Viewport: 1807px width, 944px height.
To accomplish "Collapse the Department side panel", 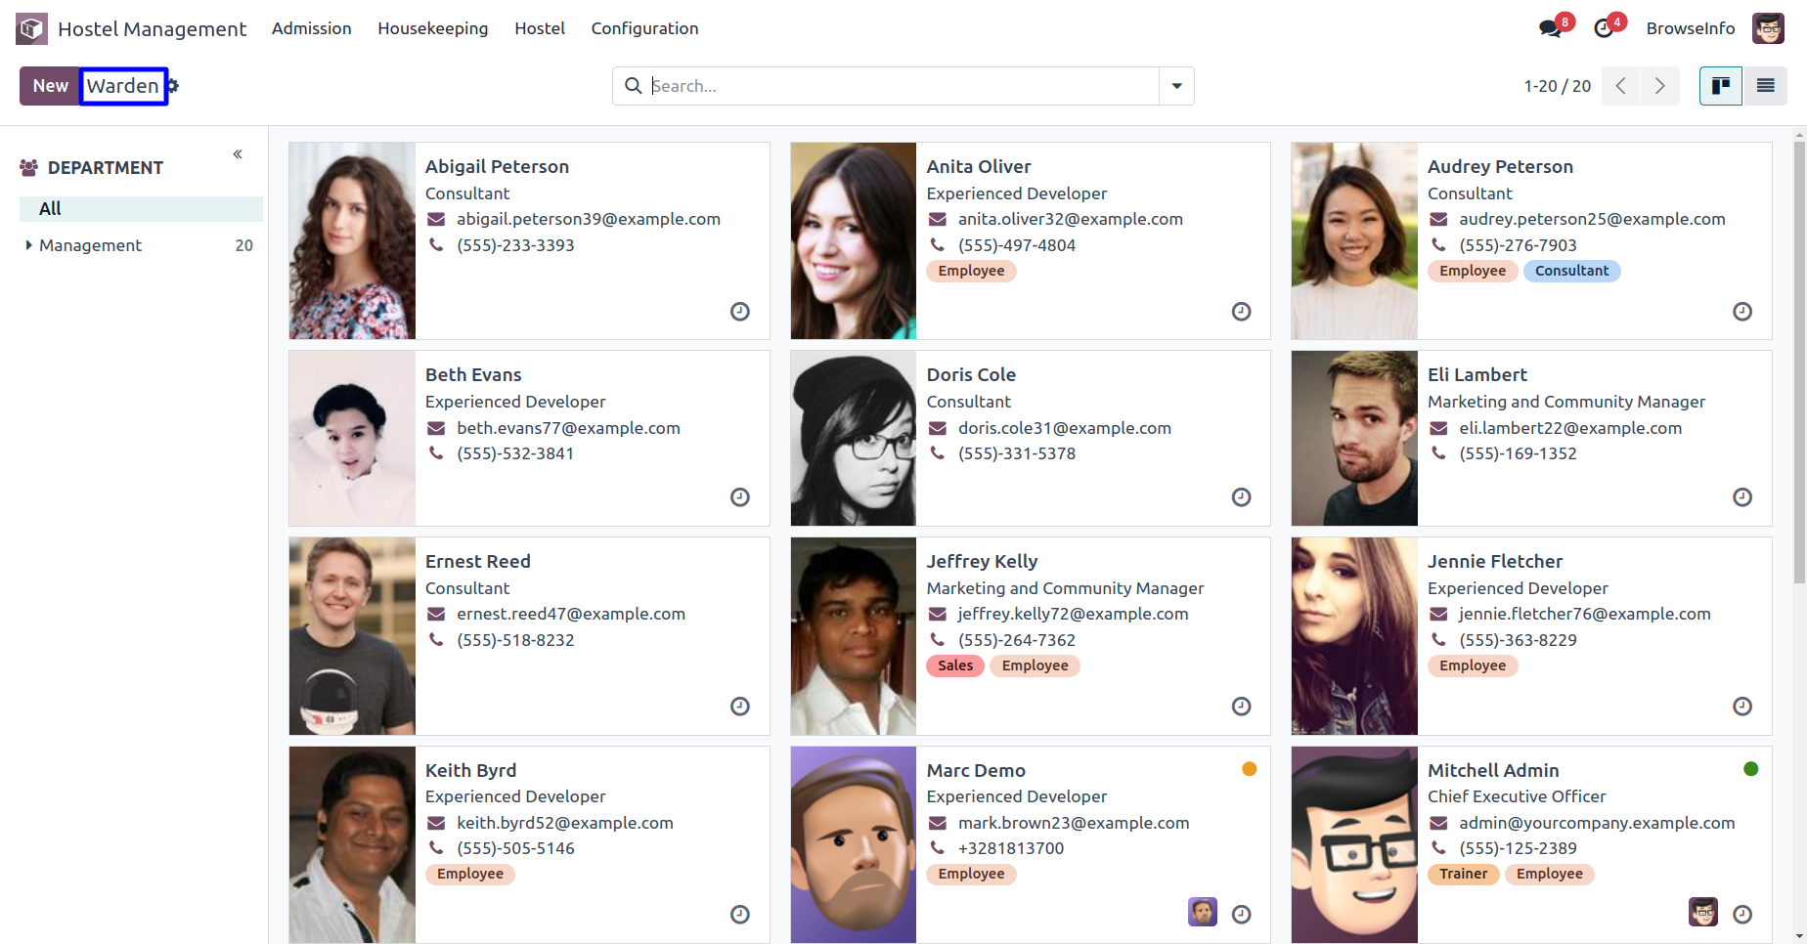I will 238,154.
